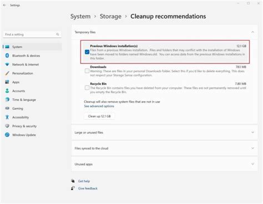Open the Get help link
The width and height of the screenshot is (263, 204).
click(x=84, y=181)
